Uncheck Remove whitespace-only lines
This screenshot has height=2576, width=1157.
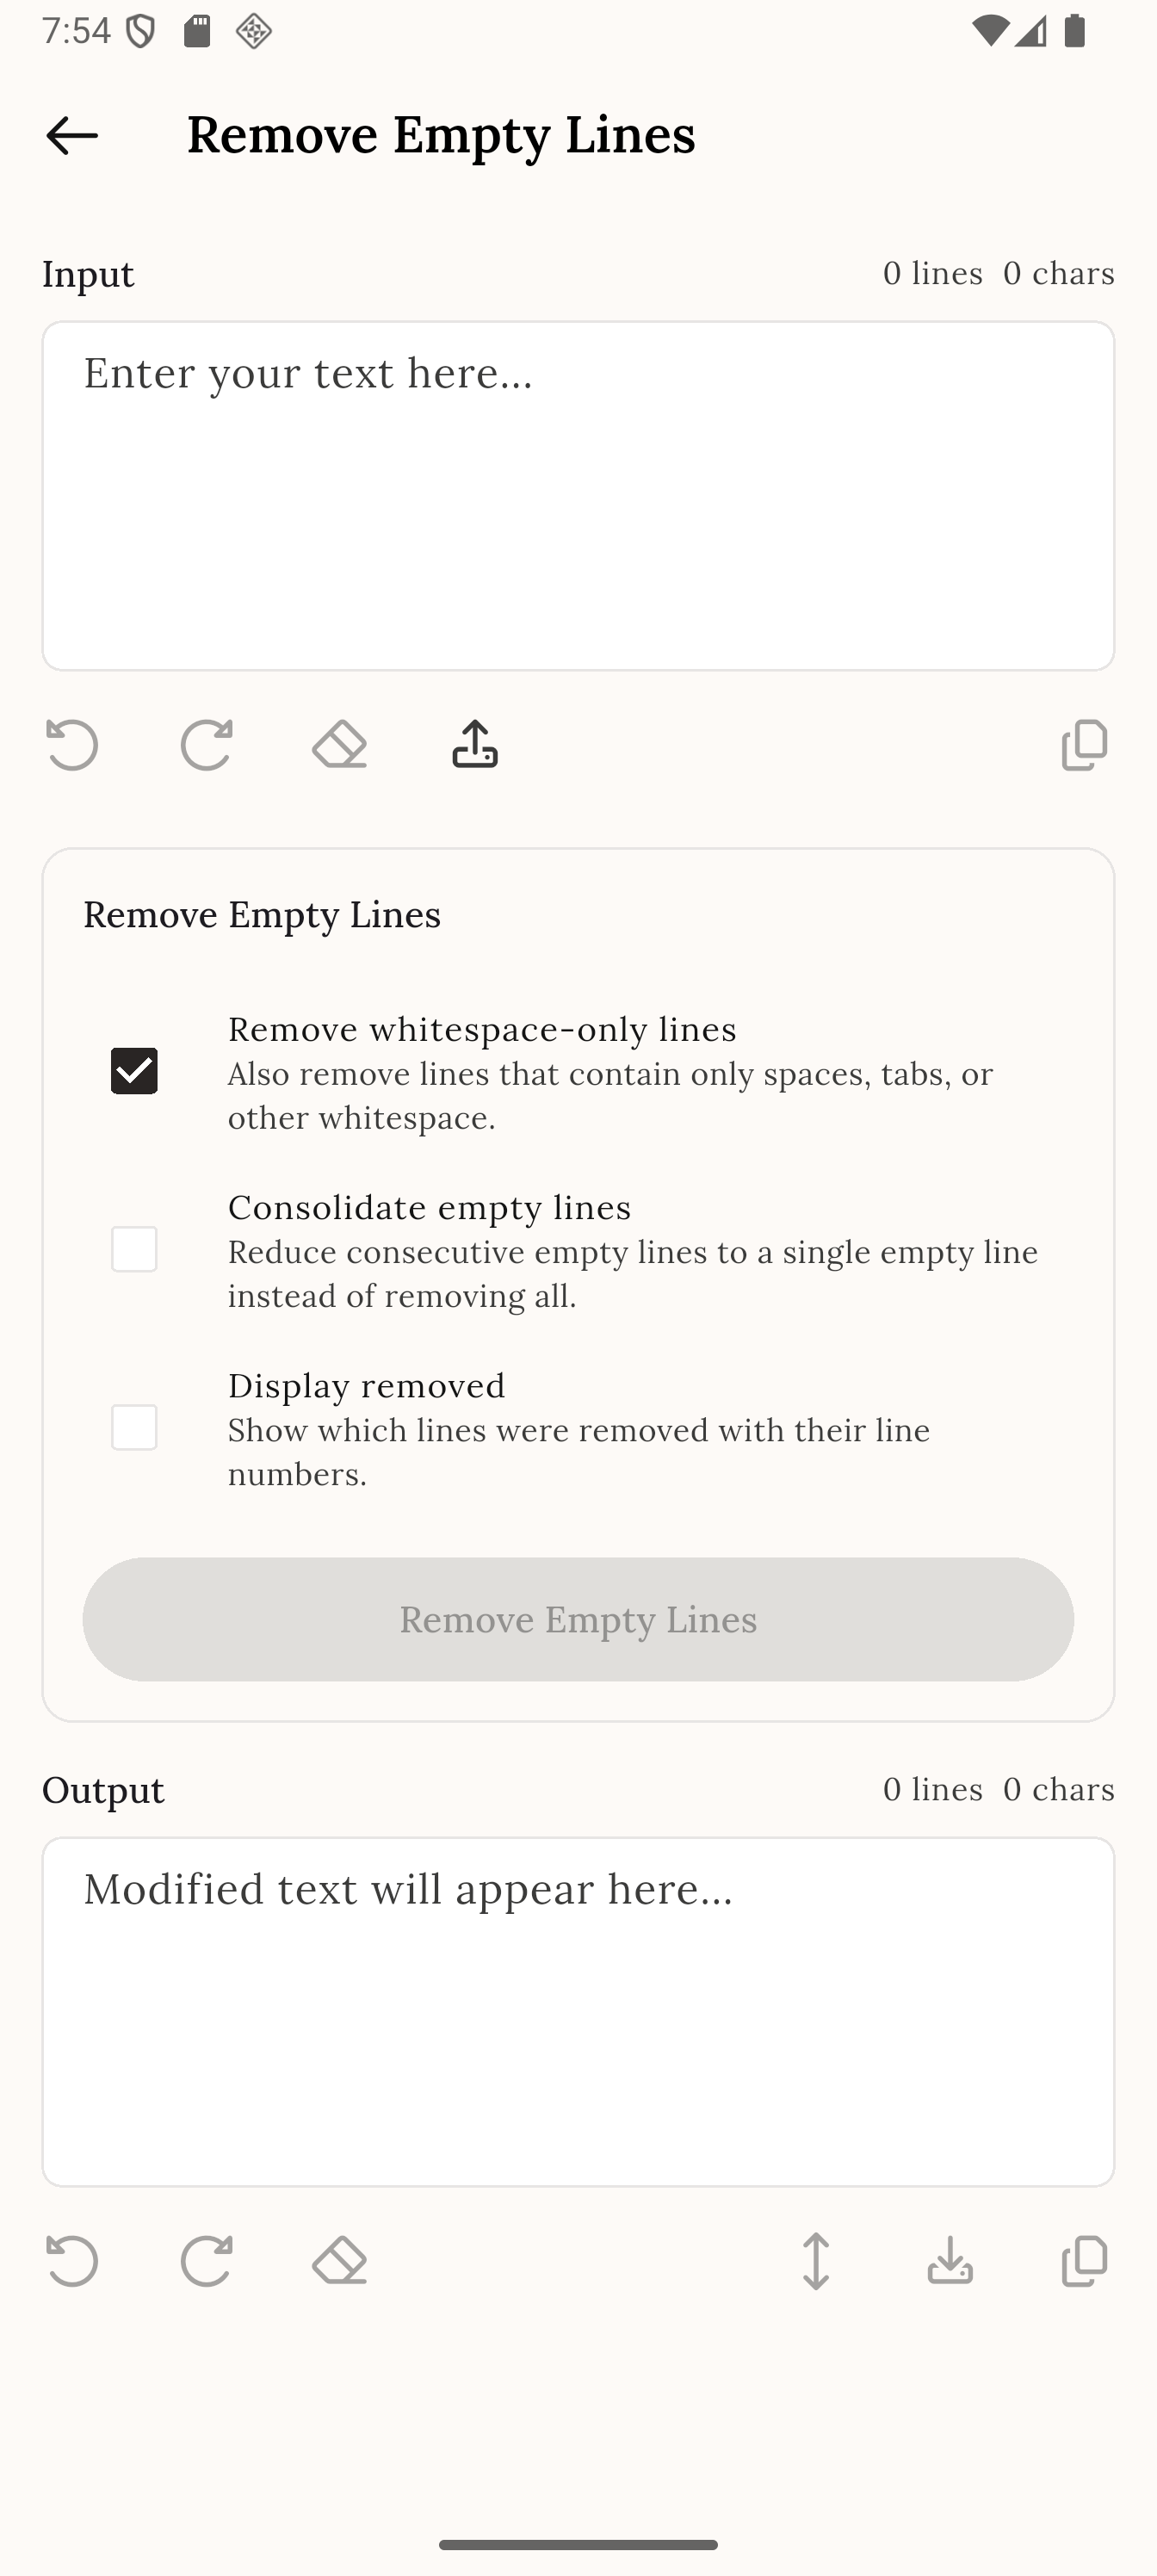coord(135,1071)
